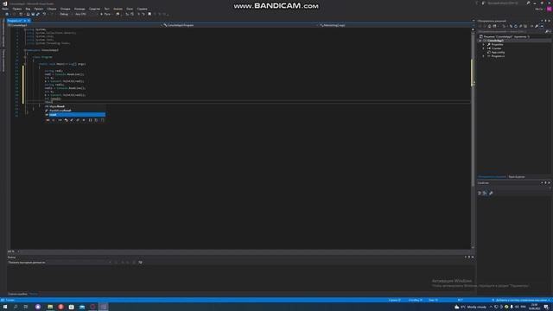Open the Отладка menu

point(66,9)
